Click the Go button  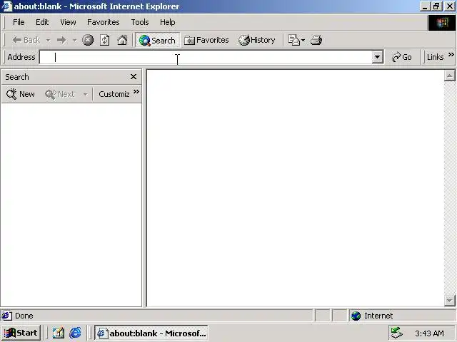pyautogui.click(x=402, y=57)
